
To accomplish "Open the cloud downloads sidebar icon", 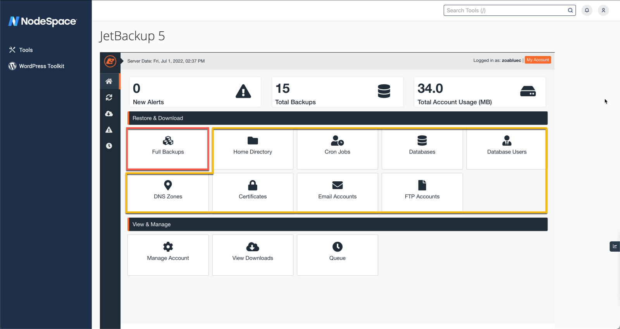I will pos(109,114).
